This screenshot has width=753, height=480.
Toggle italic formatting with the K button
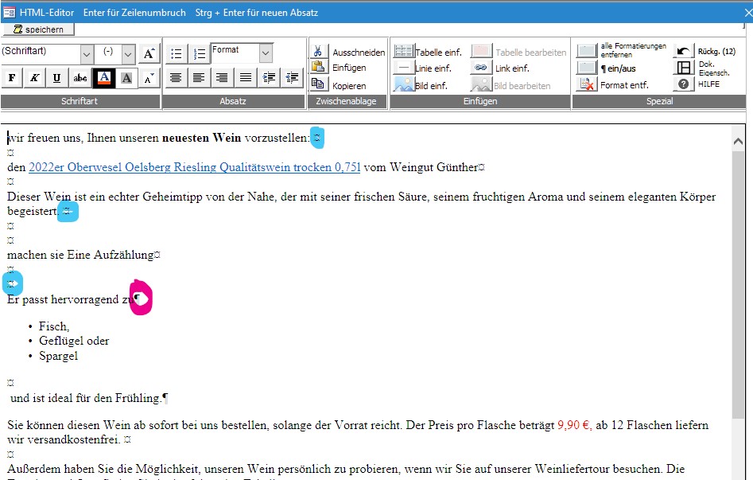point(34,78)
